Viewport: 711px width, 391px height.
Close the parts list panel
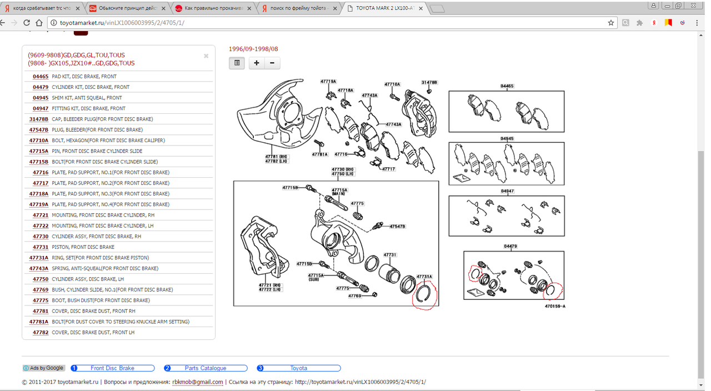click(206, 56)
